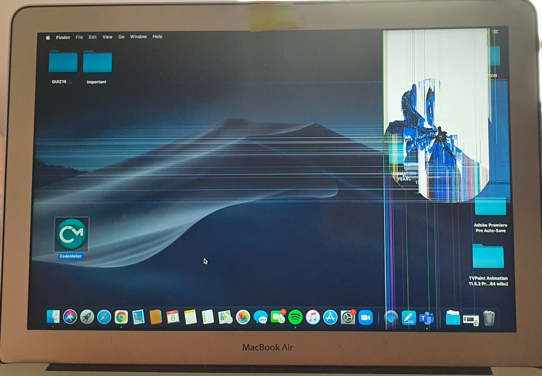This screenshot has width=542, height=376.
Task: Open the Finder menu in the menu bar
Action: (63, 37)
